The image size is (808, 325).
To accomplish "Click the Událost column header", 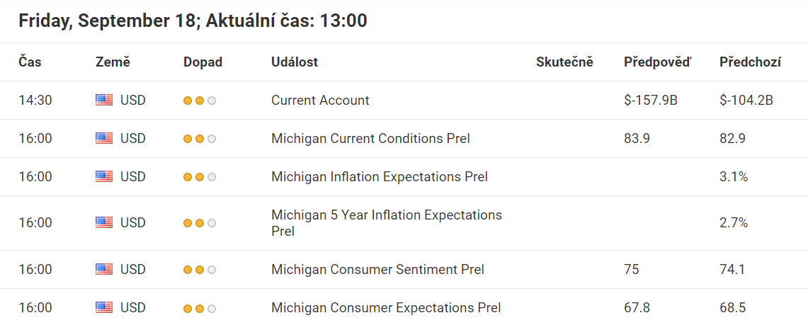I will (x=295, y=62).
